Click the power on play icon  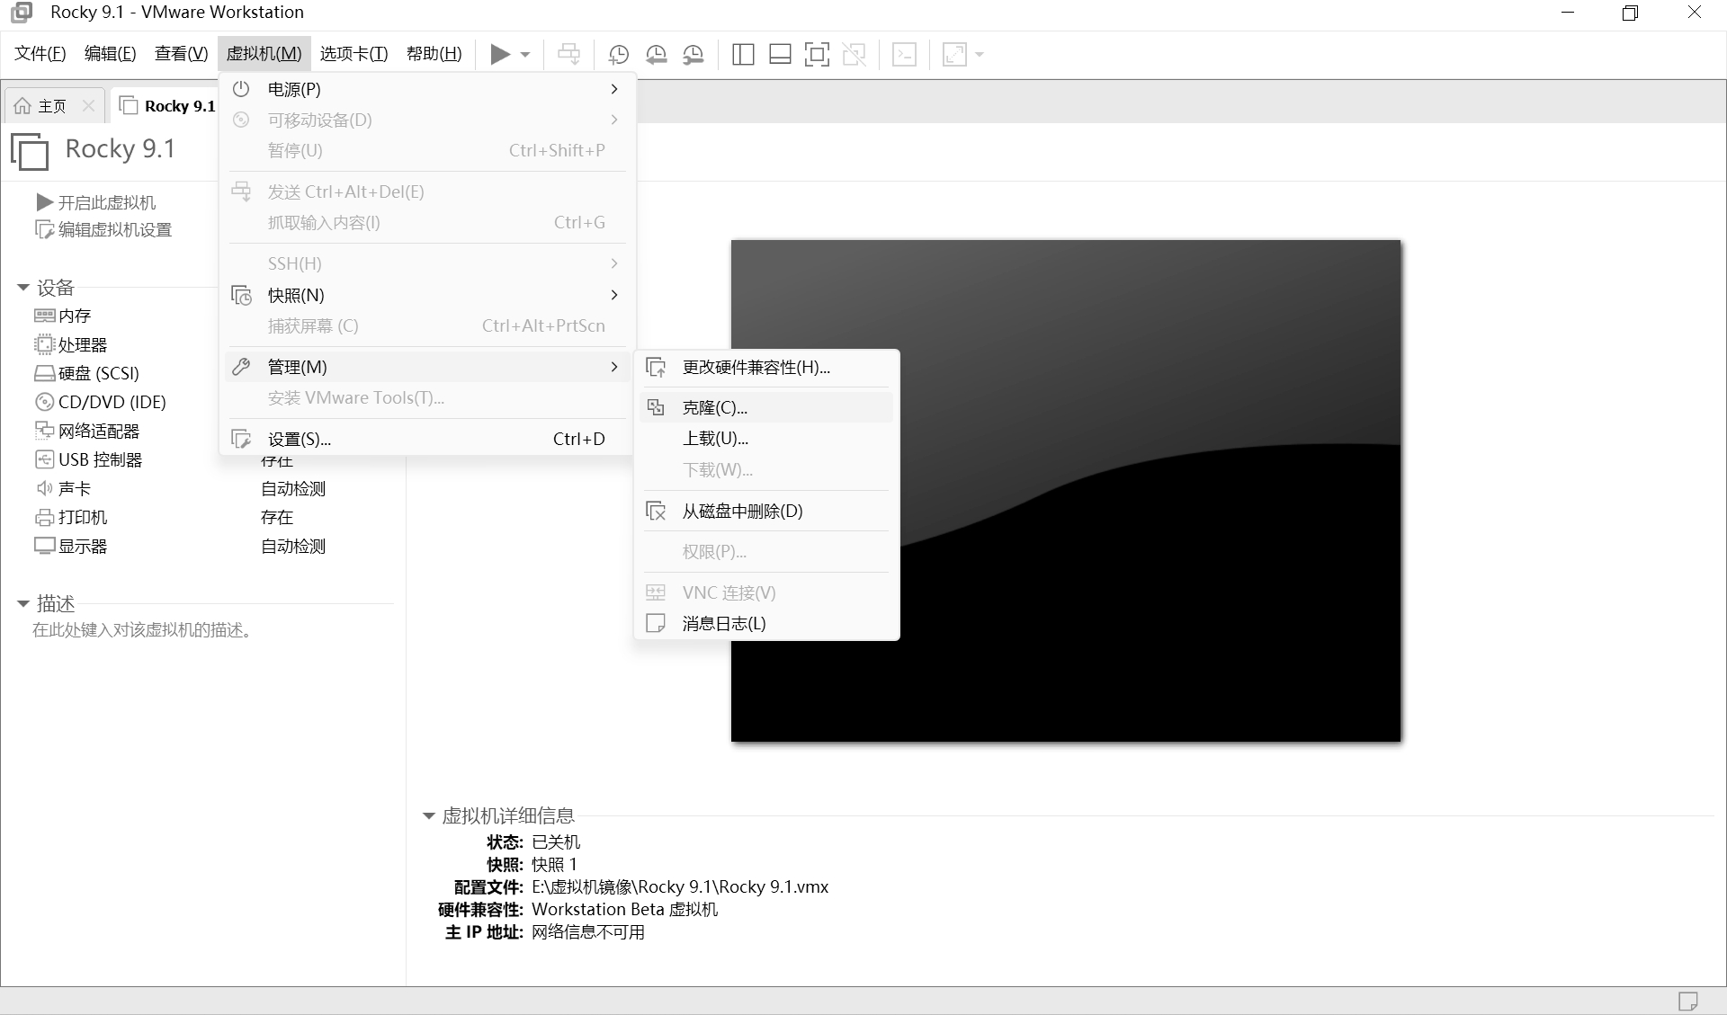499,55
